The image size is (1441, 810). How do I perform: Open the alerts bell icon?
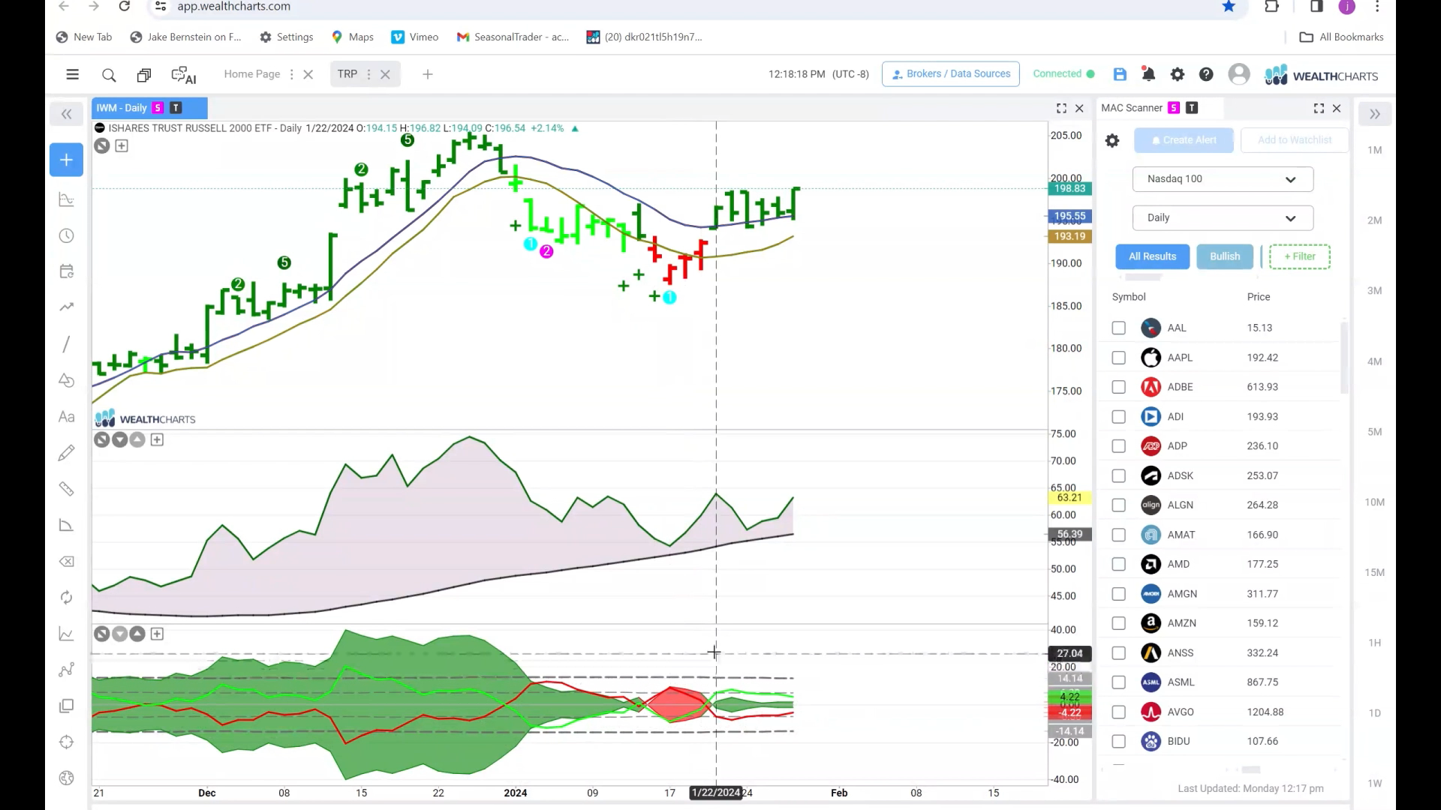[1148, 74]
